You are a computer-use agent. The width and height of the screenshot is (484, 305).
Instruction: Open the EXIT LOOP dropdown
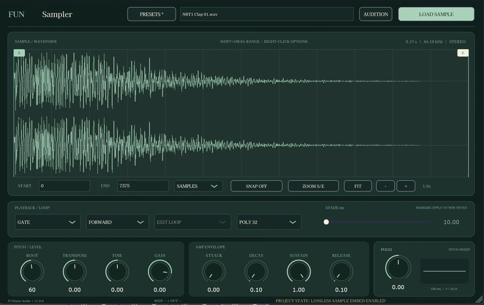192,222
